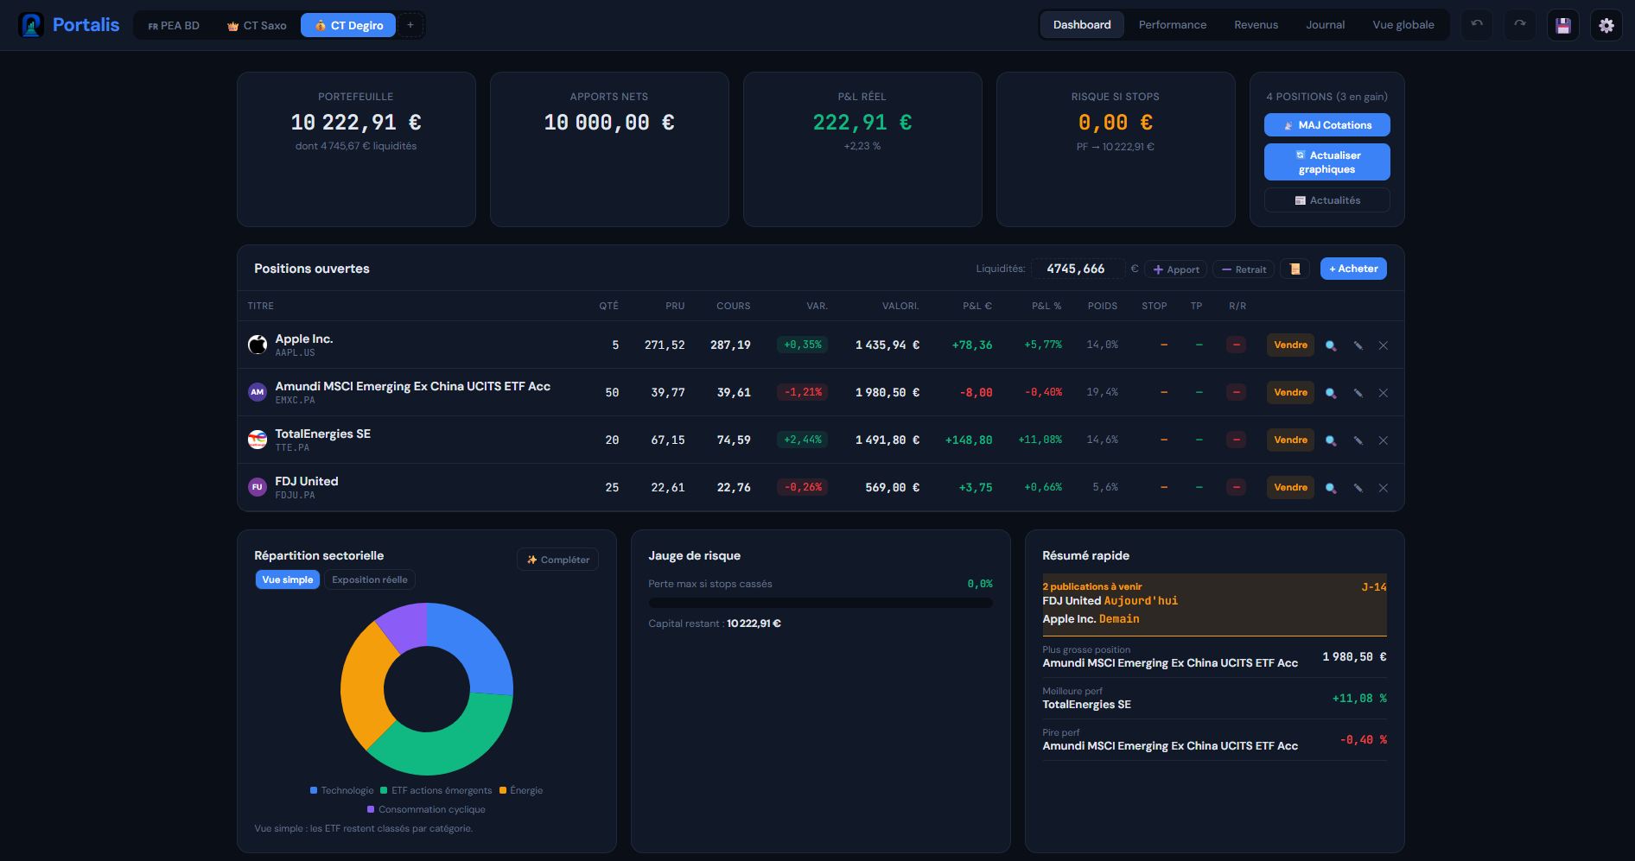Click the Compléter button in Répartition sectorielle
This screenshot has width=1635, height=861.
(558, 560)
